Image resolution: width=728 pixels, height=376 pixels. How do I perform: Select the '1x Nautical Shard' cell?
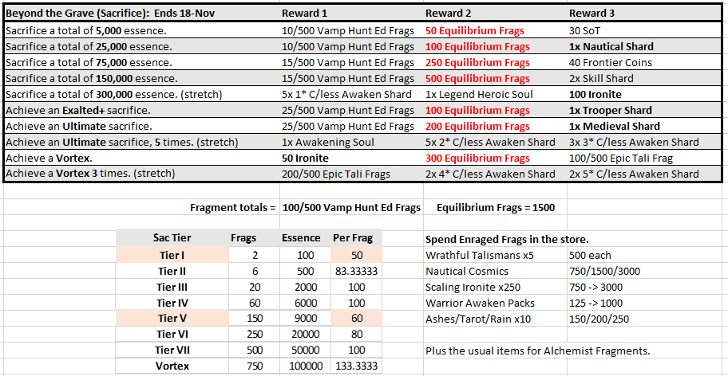click(645, 47)
